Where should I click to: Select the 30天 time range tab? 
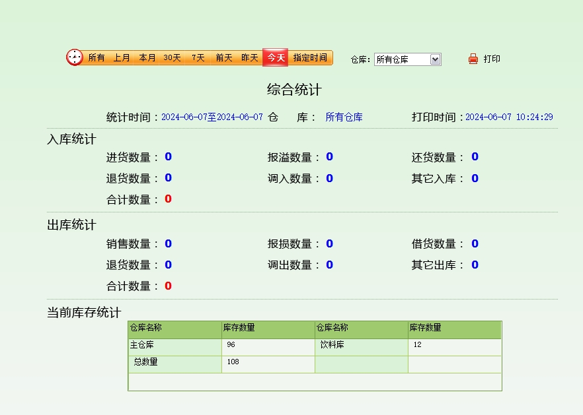pos(173,58)
